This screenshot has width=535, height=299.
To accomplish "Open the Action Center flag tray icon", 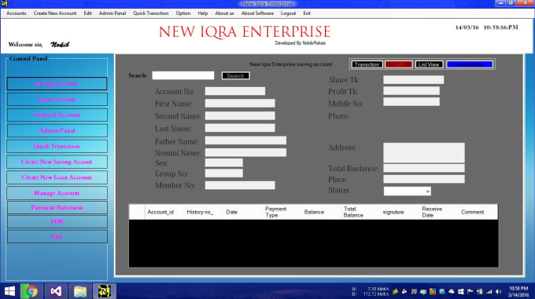I will click(x=470, y=291).
